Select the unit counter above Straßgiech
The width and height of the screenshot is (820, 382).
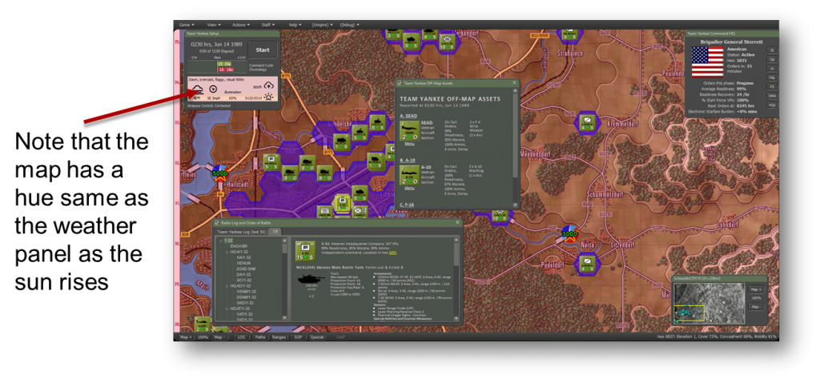pyautogui.click(x=569, y=34)
